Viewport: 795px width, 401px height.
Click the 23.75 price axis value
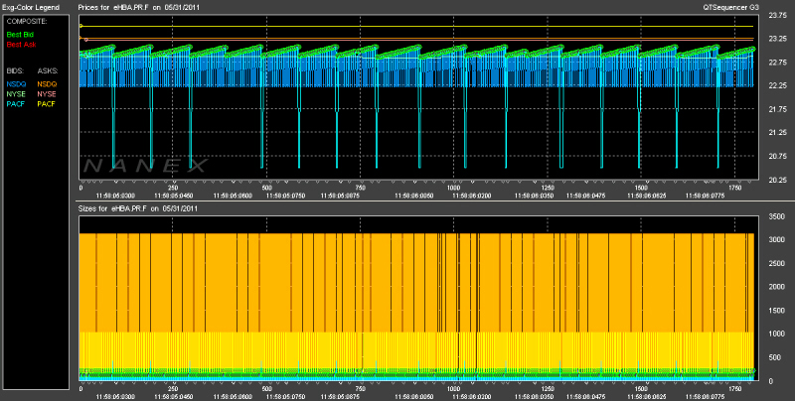778,15
